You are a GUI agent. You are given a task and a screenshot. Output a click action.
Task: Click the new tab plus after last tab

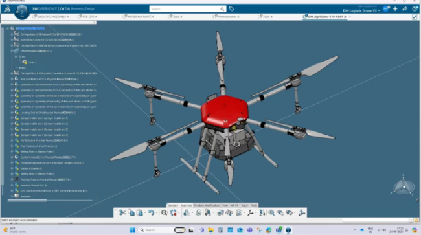click(350, 17)
